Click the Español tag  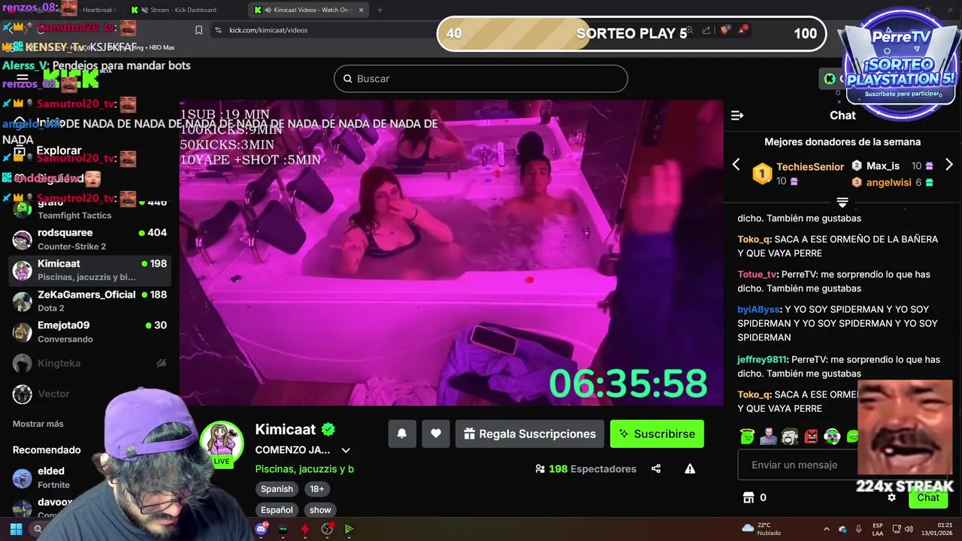(x=277, y=510)
